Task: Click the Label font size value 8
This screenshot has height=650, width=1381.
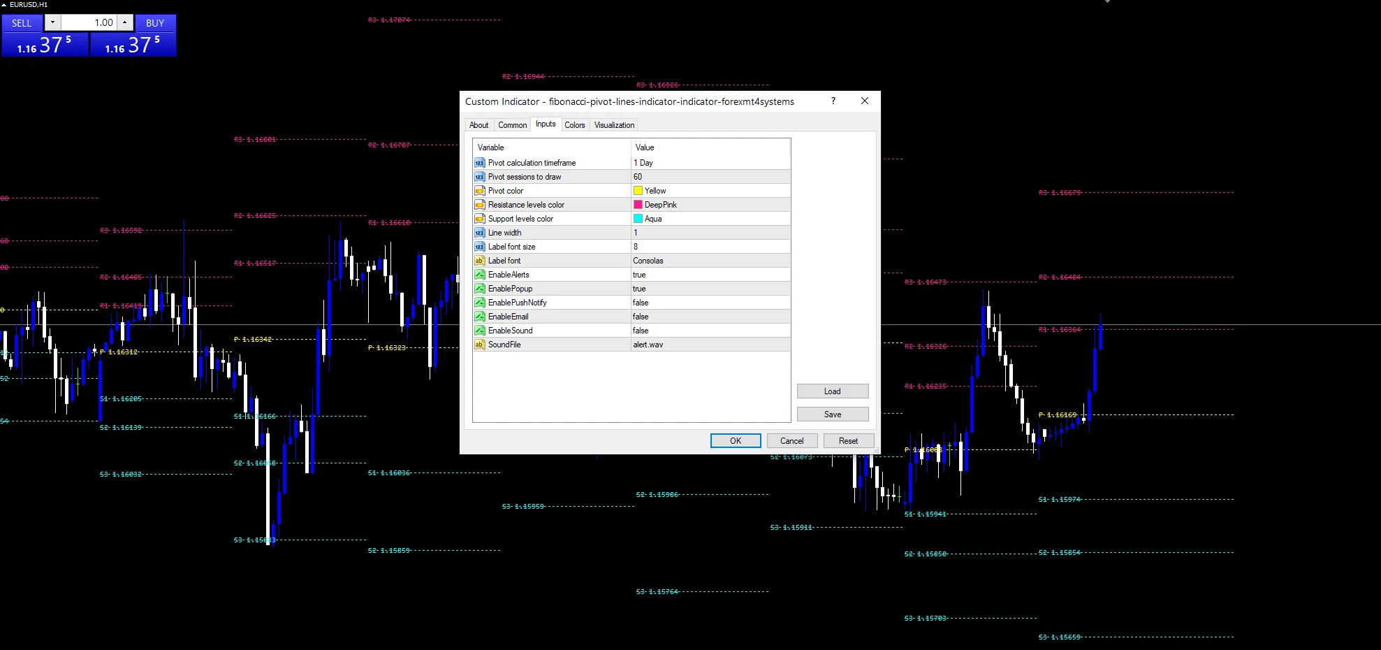Action: point(636,247)
